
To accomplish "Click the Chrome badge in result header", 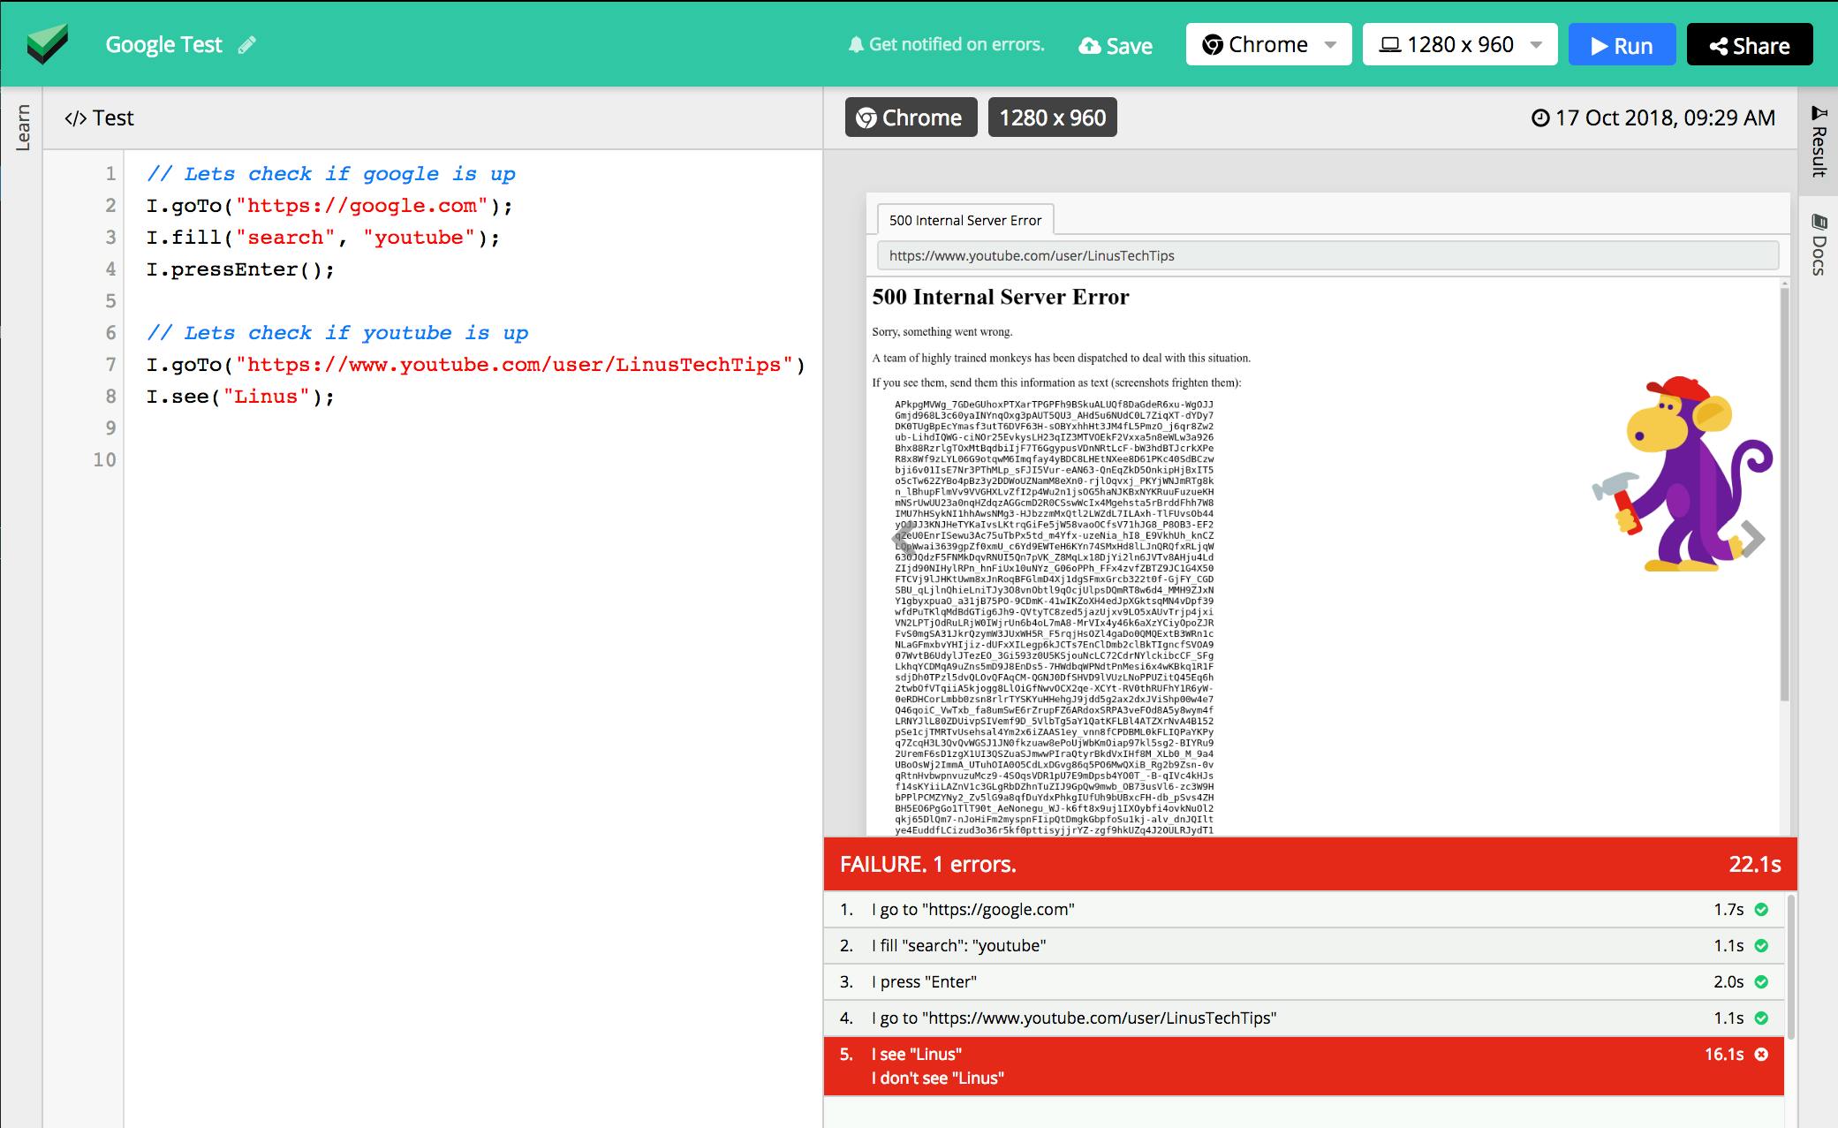I will click(911, 117).
